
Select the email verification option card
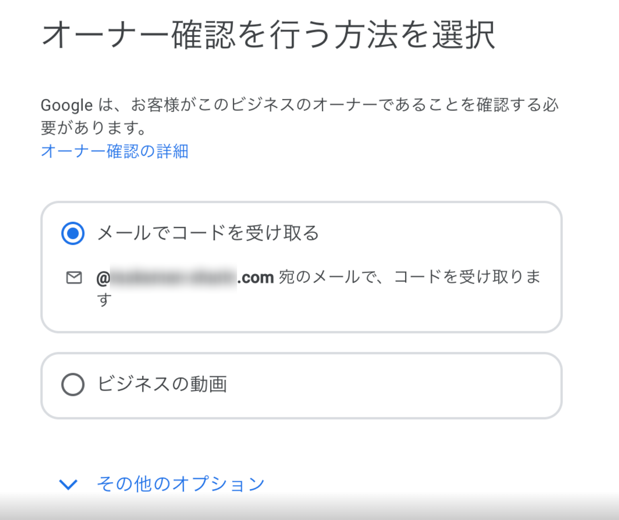tap(302, 266)
